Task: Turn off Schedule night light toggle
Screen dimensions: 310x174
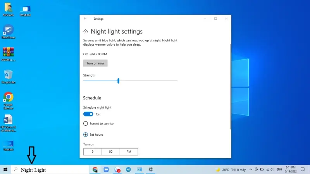Action: pyautogui.click(x=88, y=114)
